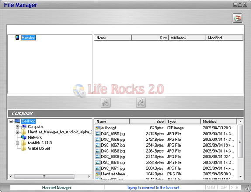Click the Handset_Manager_for_Android folder icon
This screenshot has height=192, width=251.
click(24, 132)
